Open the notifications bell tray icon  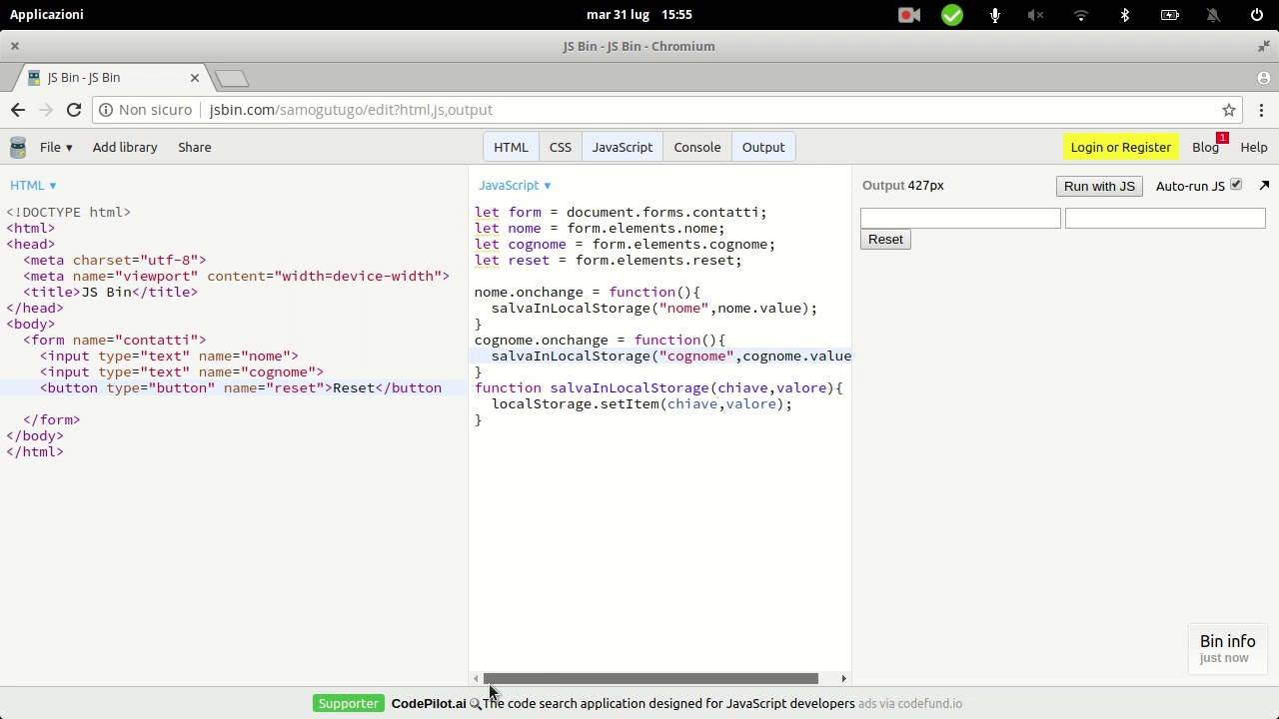point(1213,15)
